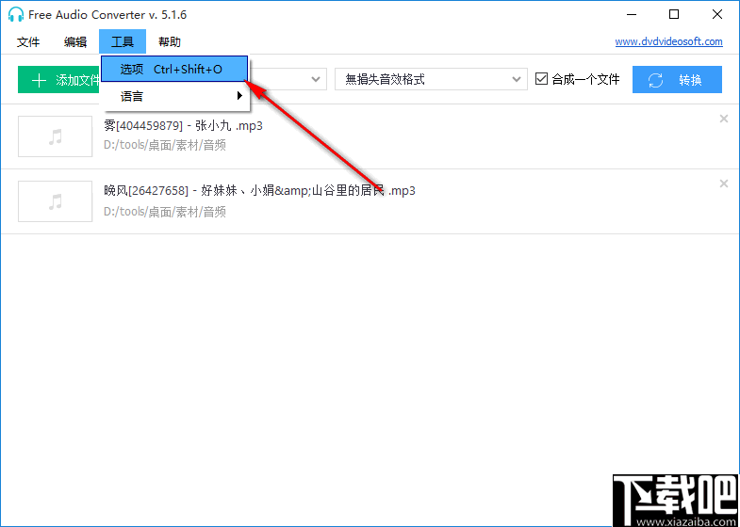The width and height of the screenshot is (740, 527).
Task: Click the plus icon on 添加文件
Action: click(39, 81)
